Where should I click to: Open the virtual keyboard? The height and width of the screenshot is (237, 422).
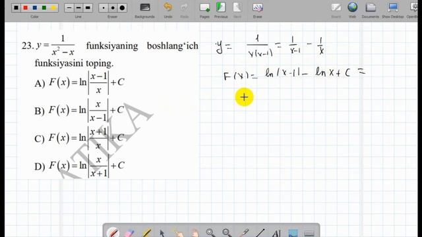click(309, 232)
